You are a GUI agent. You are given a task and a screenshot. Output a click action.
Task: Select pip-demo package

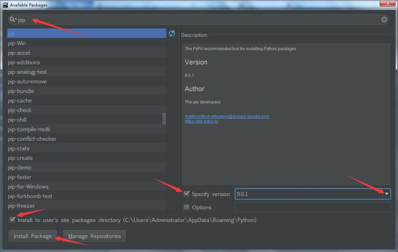(87, 167)
